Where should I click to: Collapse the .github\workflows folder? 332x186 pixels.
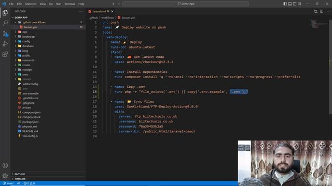click(48, 22)
